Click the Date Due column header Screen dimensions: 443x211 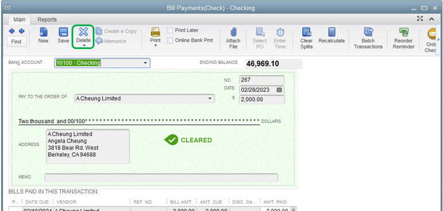37,202
